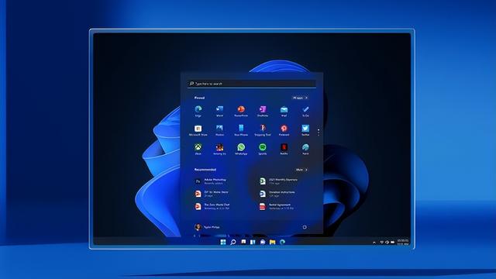Open File Explorer from the taskbar
The width and height of the screenshot is (496, 279).
[272, 242]
